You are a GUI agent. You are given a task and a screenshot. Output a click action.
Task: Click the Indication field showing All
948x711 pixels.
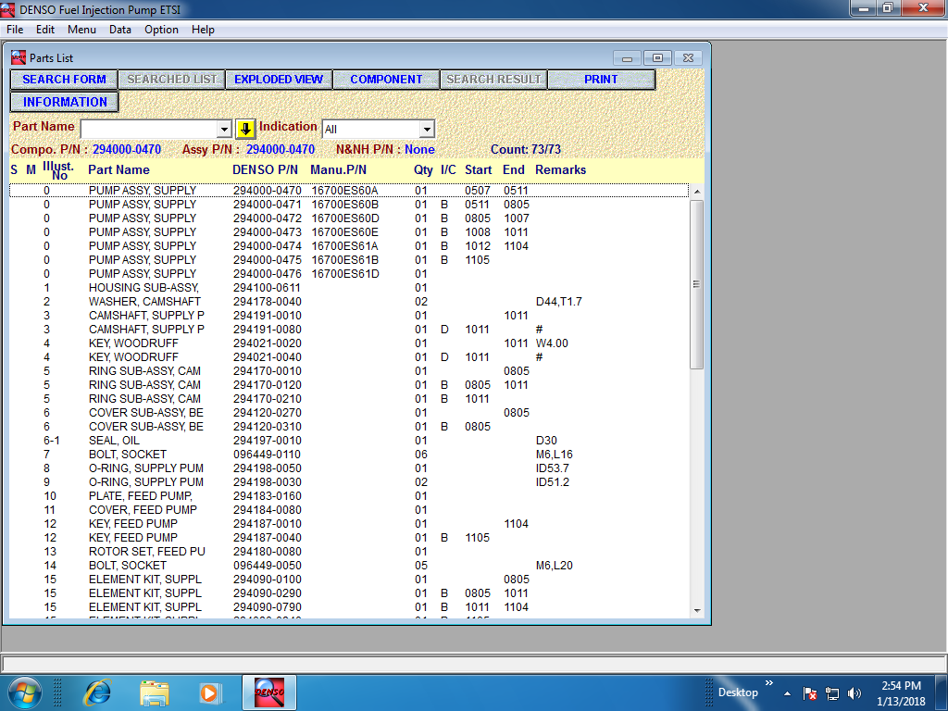tap(371, 129)
